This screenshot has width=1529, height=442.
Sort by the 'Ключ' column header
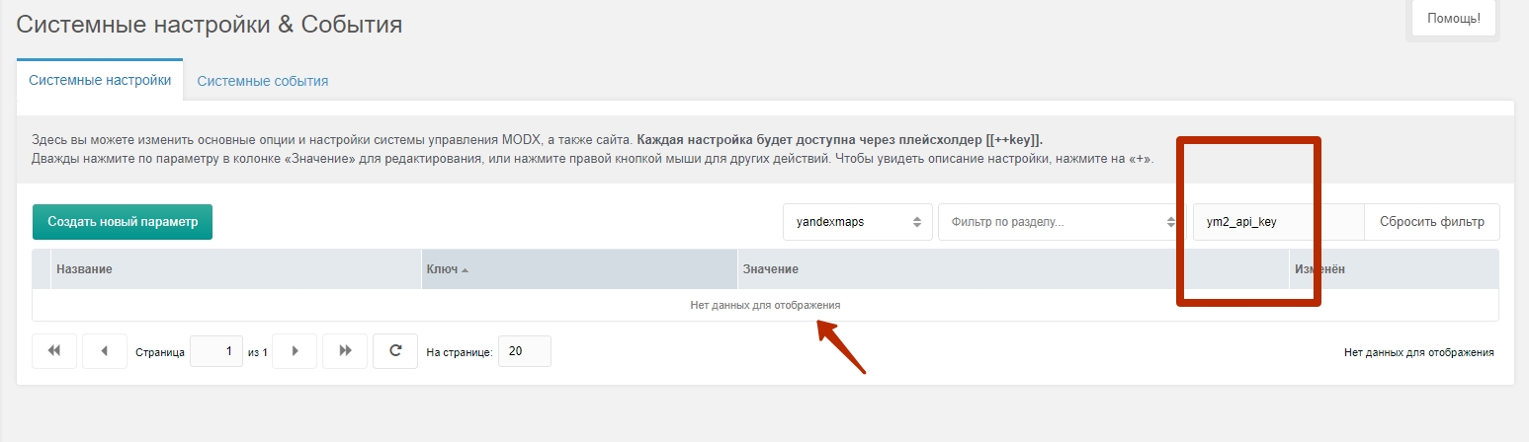pyautogui.click(x=579, y=269)
